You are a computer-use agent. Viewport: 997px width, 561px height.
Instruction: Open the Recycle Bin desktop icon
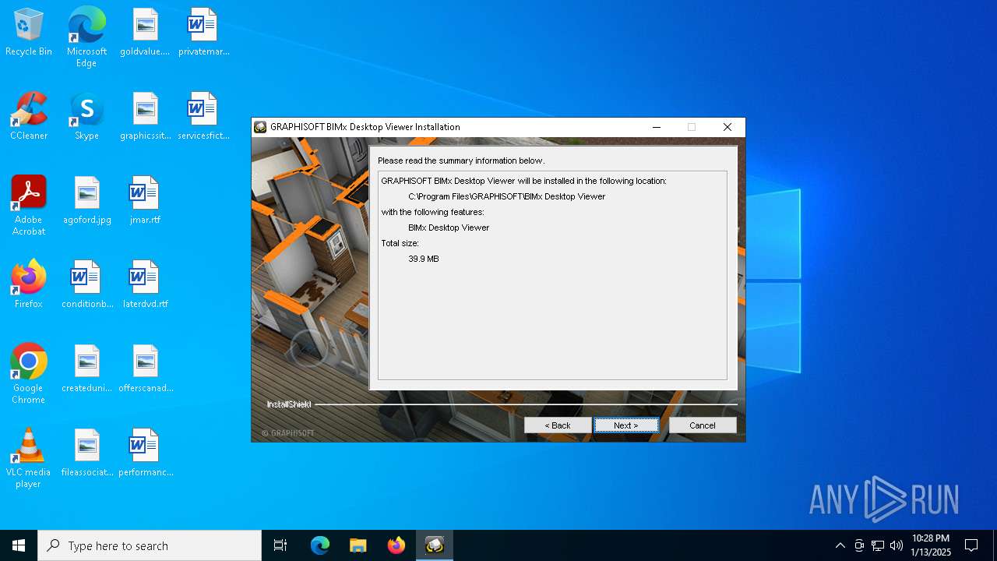(29, 33)
